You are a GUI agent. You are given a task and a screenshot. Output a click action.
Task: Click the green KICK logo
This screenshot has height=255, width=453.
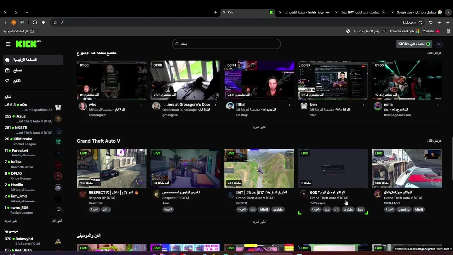pos(28,44)
